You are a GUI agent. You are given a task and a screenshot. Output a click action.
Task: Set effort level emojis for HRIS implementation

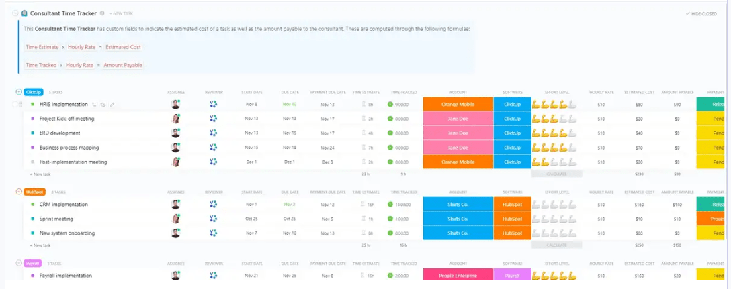pyautogui.click(x=554, y=104)
